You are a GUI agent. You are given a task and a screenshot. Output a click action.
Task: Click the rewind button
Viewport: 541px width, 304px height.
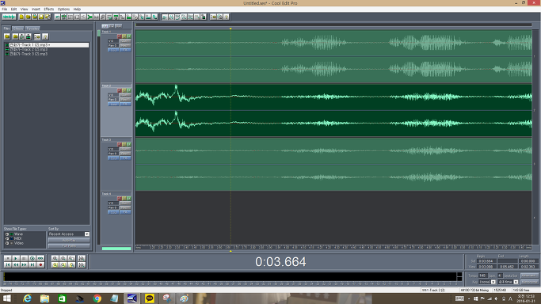[x=16, y=264]
